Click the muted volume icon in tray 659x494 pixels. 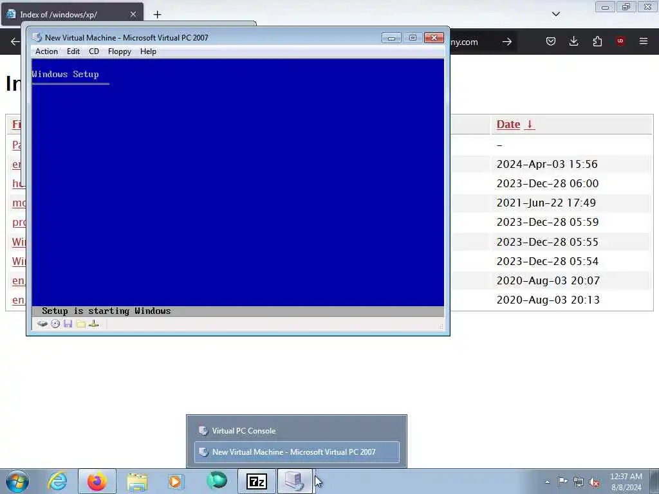[594, 482]
